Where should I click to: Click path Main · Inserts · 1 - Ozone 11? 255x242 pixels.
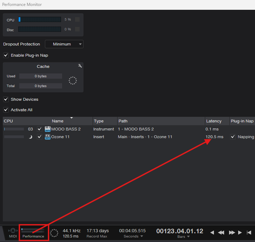coord(145,137)
